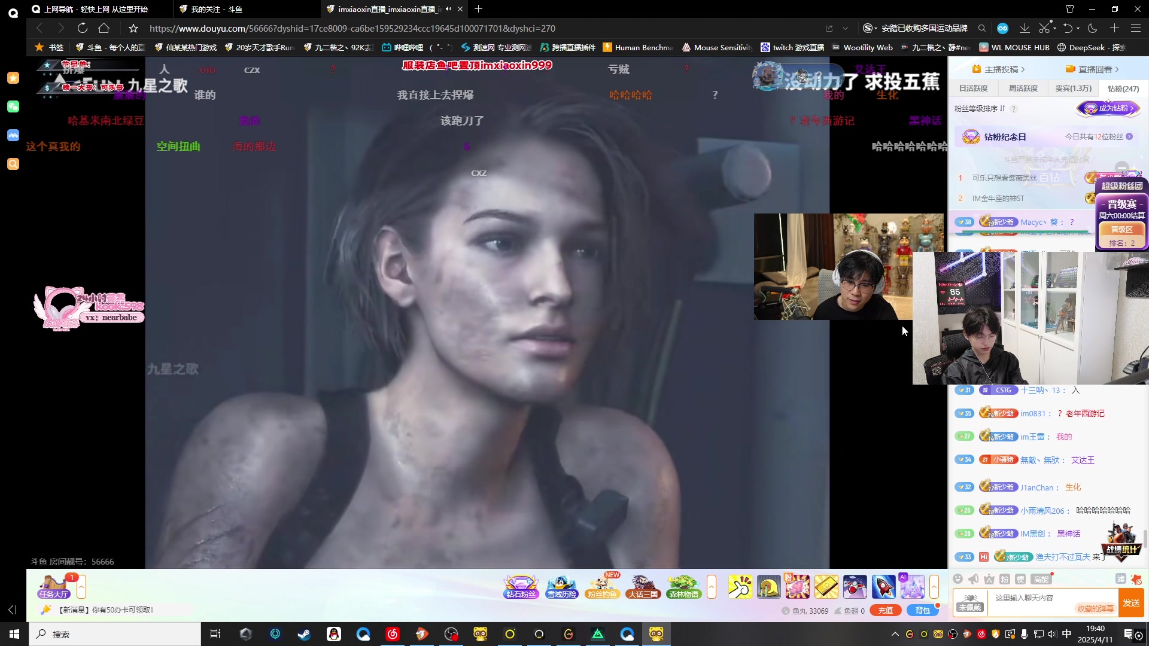
Task: Expand the address bar history chevron
Action: 845,28
